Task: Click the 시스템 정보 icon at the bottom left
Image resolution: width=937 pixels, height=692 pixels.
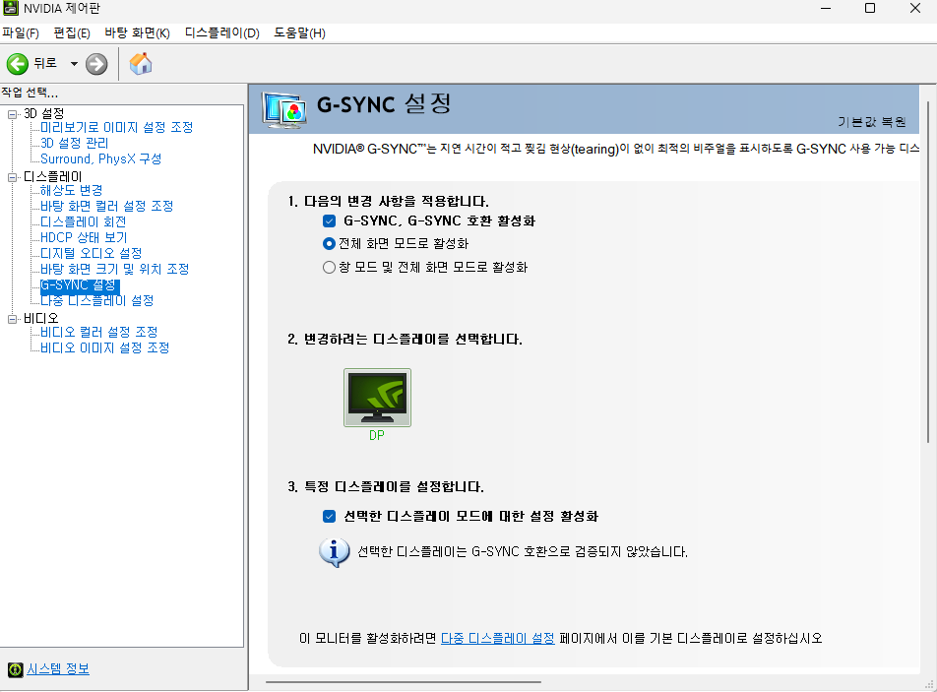Action: [x=15, y=670]
